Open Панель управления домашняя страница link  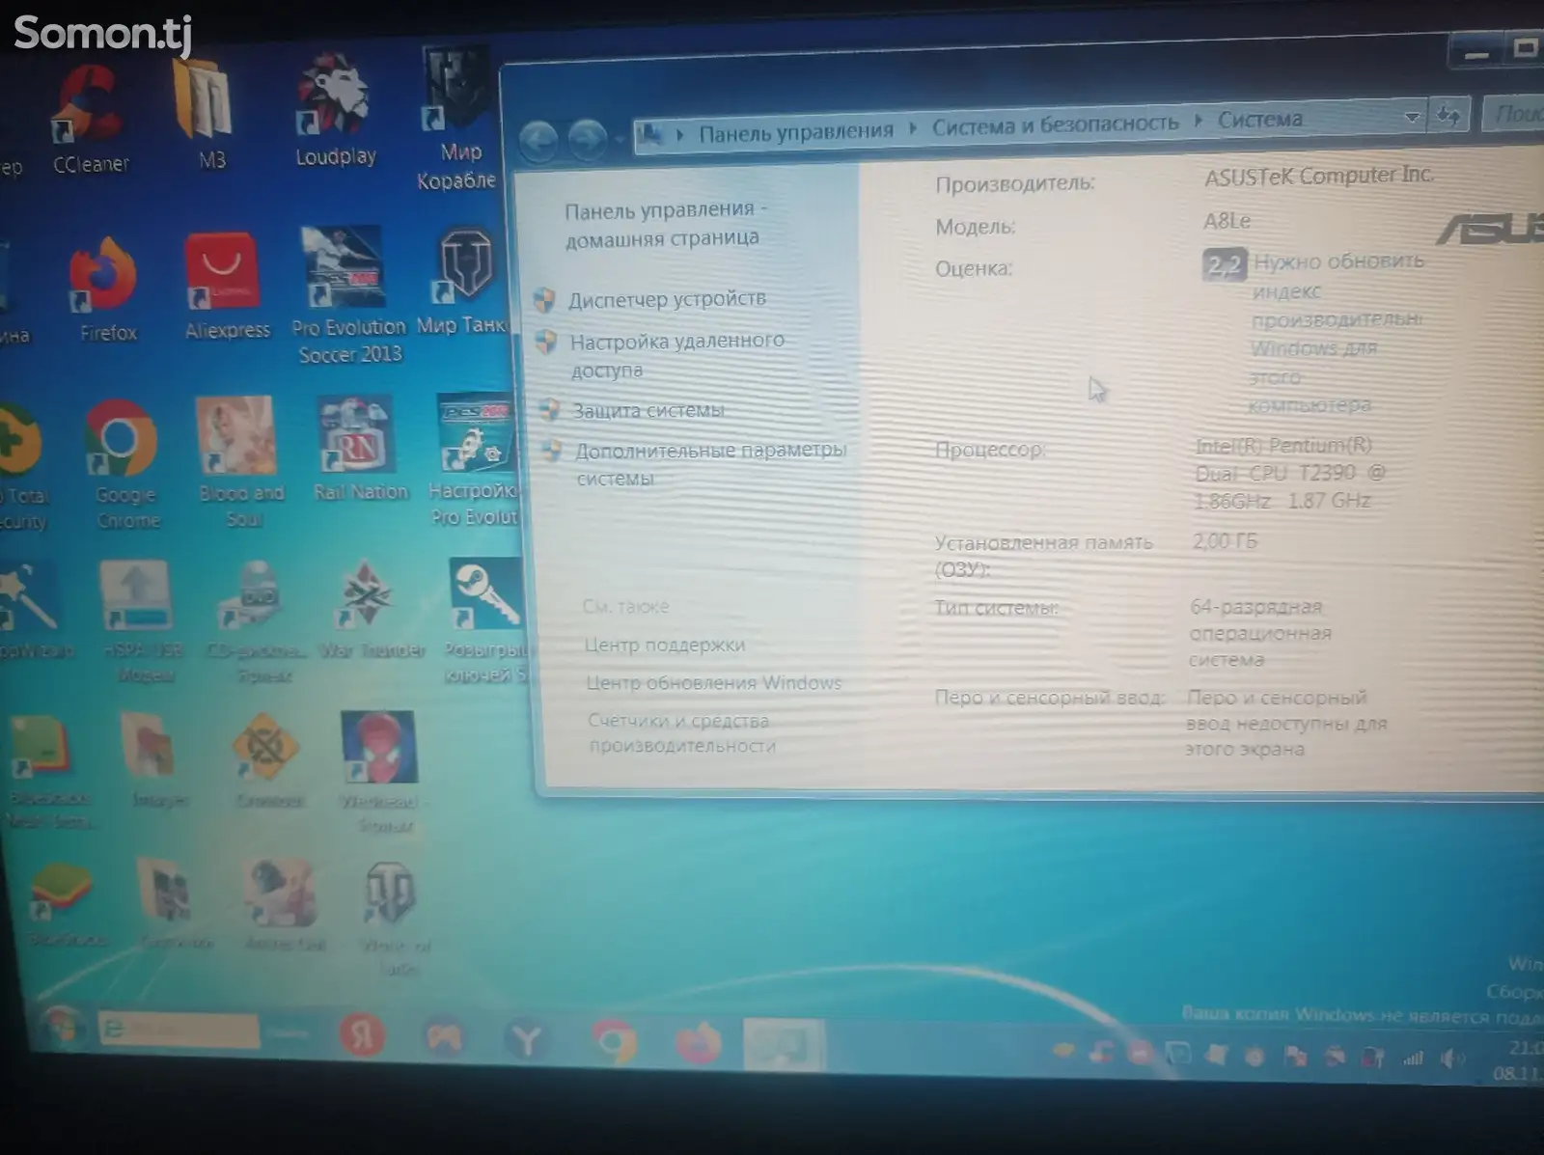coord(665,223)
